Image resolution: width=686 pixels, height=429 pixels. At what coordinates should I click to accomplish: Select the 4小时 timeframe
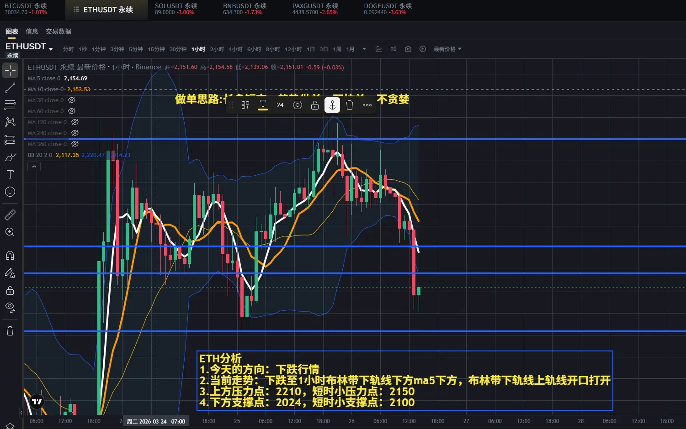pyautogui.click(x=235, y=49)
